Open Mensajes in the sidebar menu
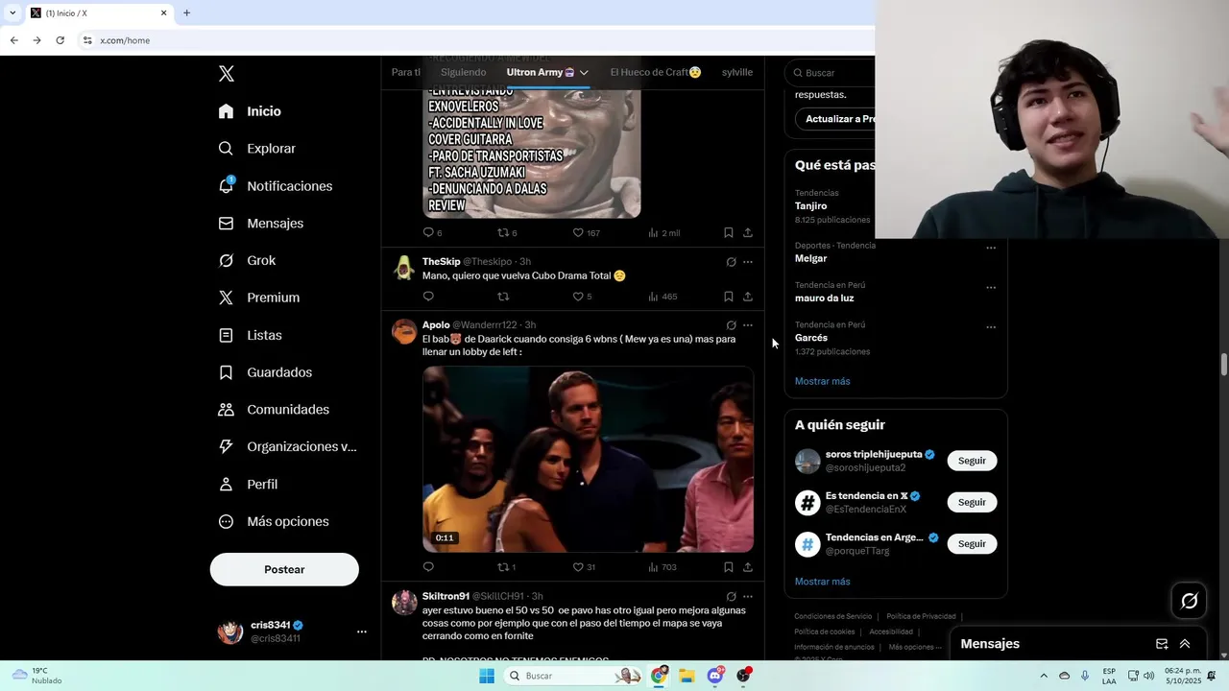The height and width of the screenshot is (691, 1229). click(260, 223)
